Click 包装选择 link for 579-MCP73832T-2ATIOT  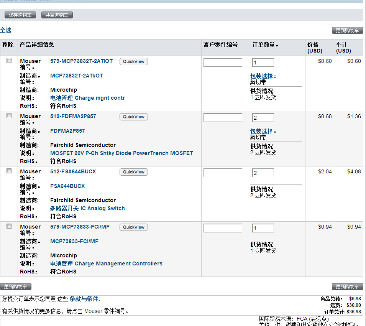[263, 76]
